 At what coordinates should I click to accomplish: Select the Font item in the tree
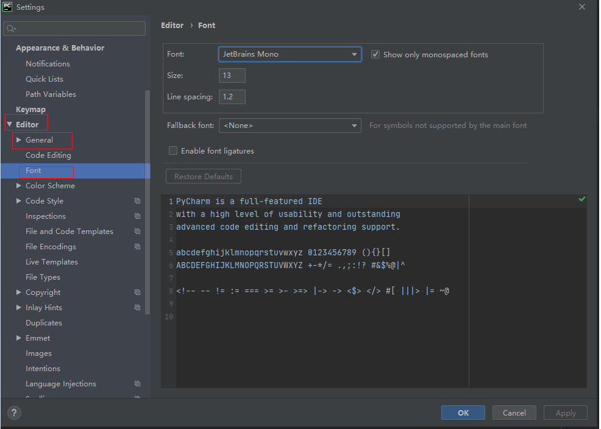(75, 171)
